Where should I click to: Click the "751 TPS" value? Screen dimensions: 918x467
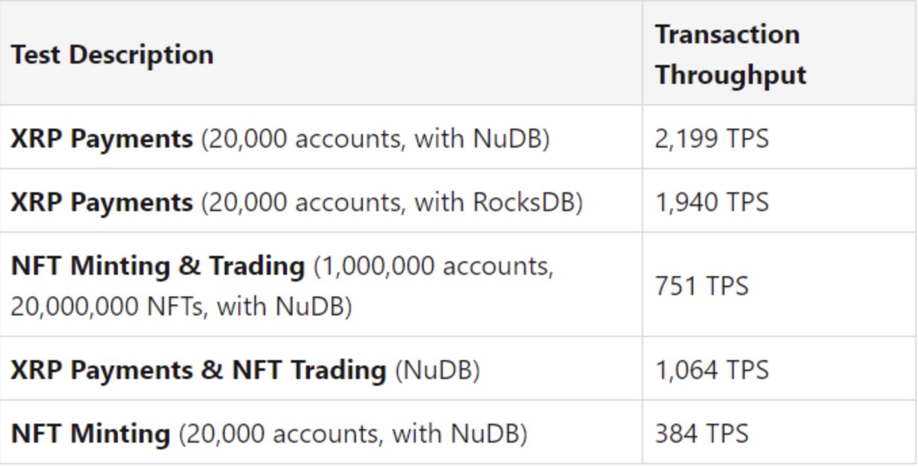(x=701, y=286)
